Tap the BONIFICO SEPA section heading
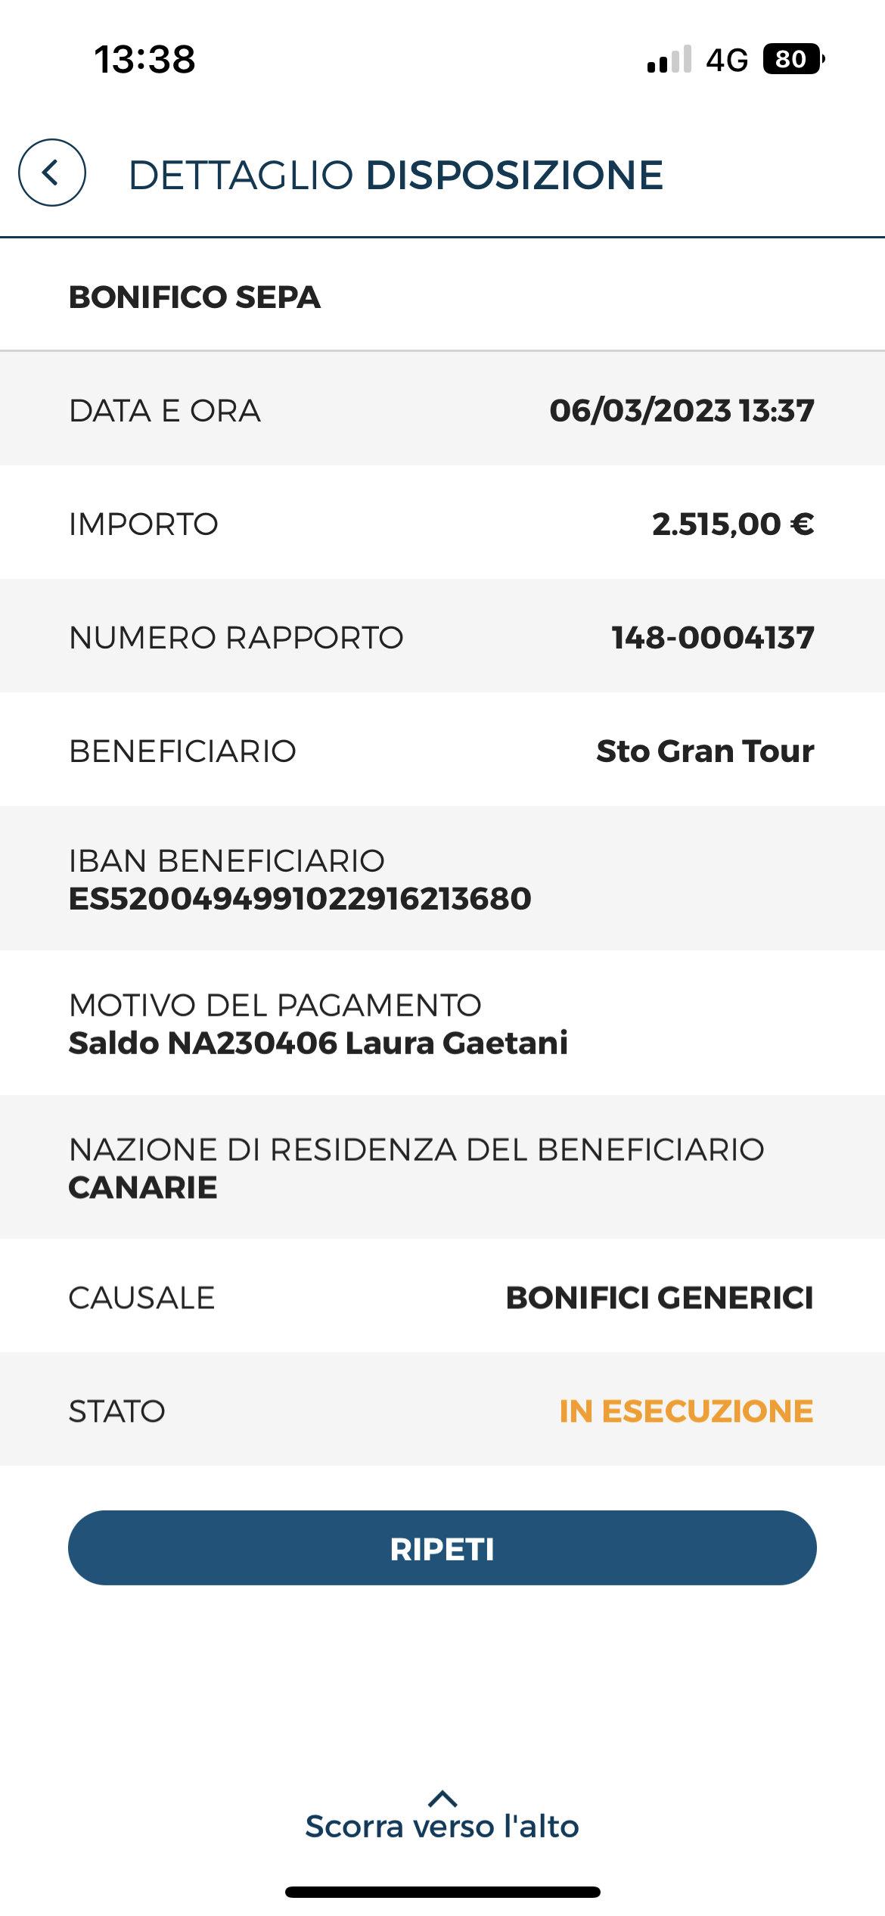 [x=195, y=297]
